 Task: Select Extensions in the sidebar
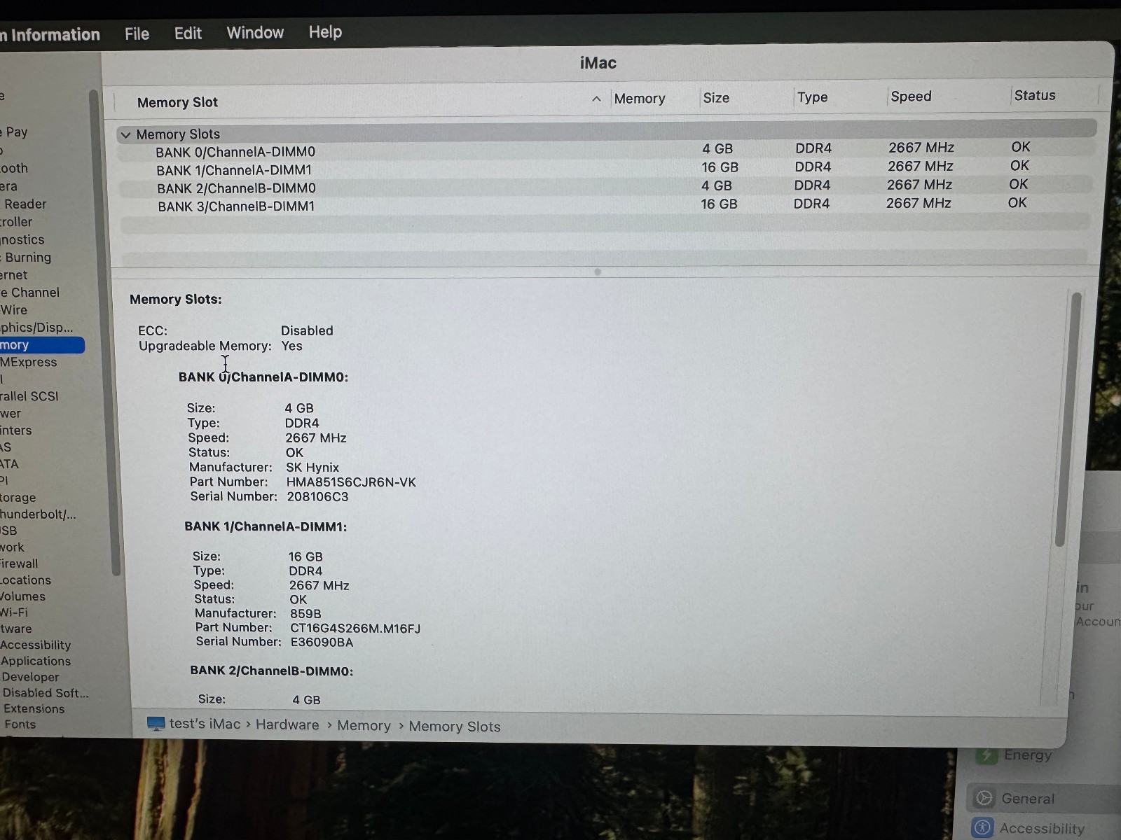[34, 708]
